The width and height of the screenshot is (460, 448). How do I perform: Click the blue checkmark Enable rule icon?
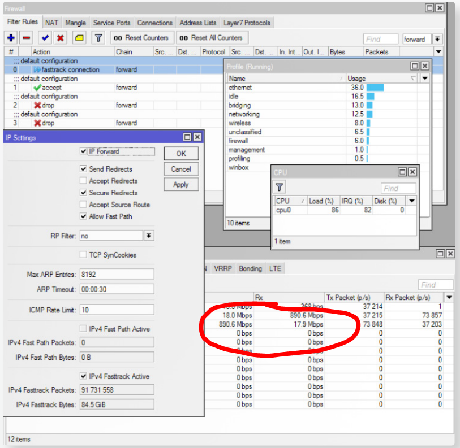tap(45, 38)
